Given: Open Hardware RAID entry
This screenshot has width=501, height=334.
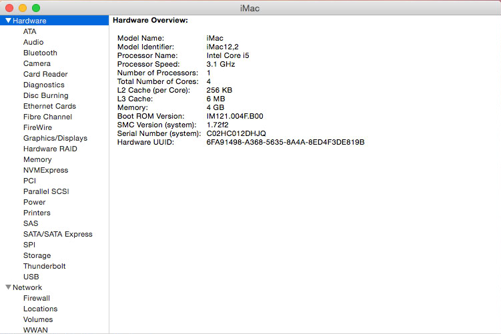Looking at the screenshot, I should click(x=50, y=149).
